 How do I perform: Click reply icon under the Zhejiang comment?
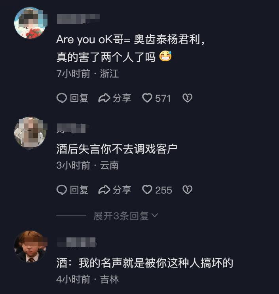click(x=62, y=98)
